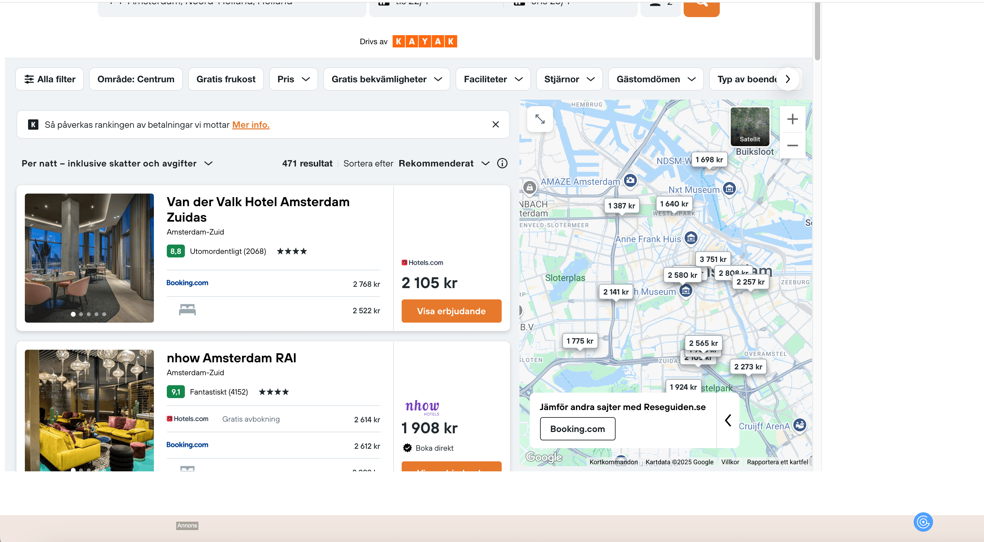Expand the Stjärnor filter dropdown

[569, 79]
